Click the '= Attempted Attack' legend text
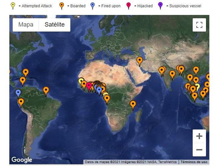 coord(35,6)
